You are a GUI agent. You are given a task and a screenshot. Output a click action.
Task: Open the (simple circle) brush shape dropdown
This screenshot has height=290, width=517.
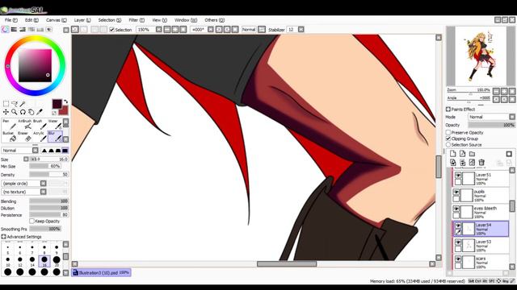click(24, 183)
